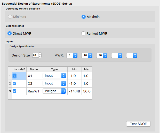Screen dimensions: 160x133
Task: Select the Min cell for RawWT
Action: (x=74, y=91)
